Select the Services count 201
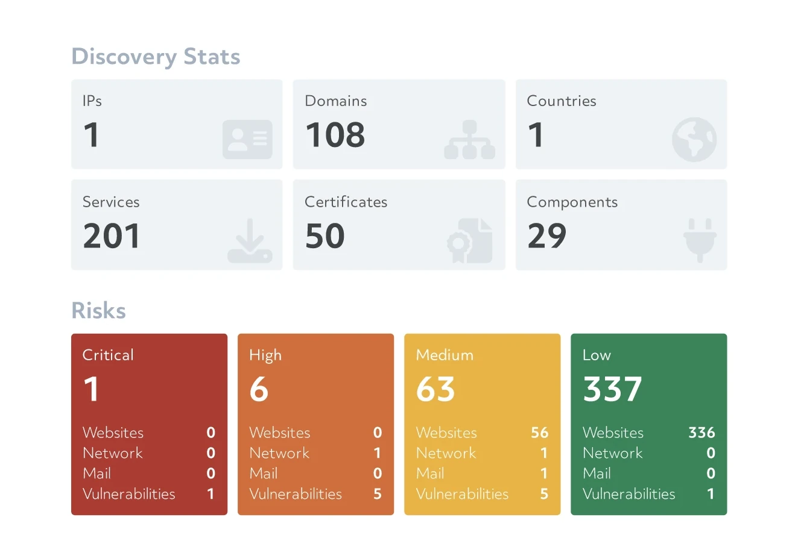798x544 pixels. (x=112, y=236)
